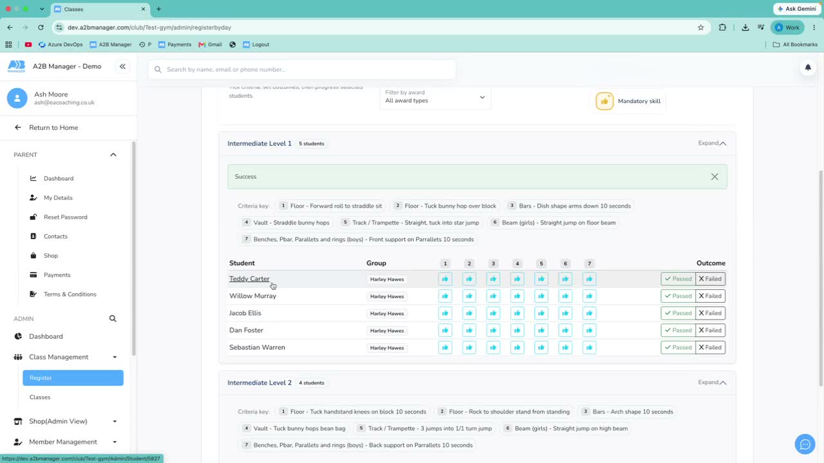Click the Contacts icon in sidebar

[x=33, y=236]
